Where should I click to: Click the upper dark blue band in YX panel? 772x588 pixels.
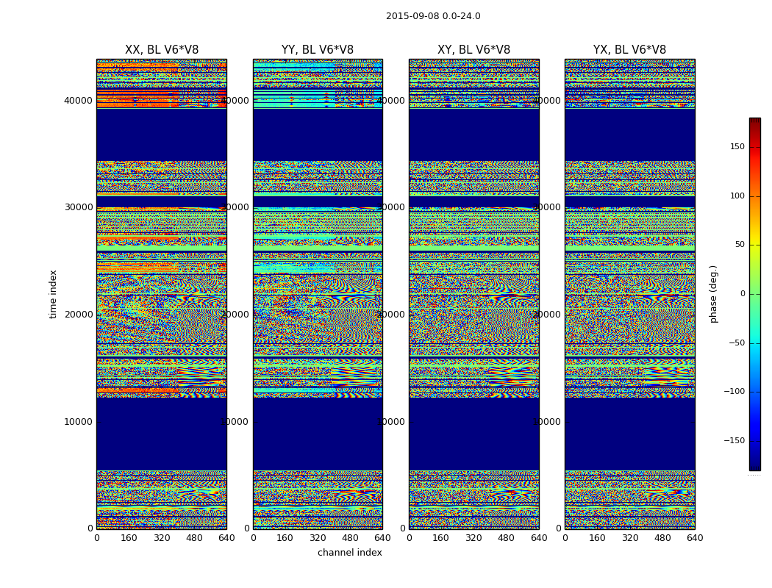click(x=629, y=134)
